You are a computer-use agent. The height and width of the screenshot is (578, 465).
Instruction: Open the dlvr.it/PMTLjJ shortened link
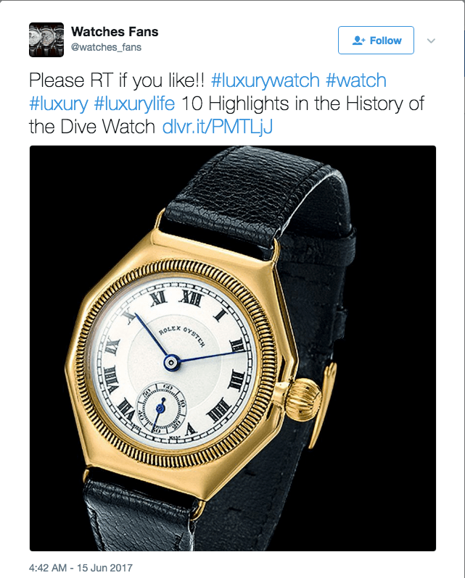[218, 127]
